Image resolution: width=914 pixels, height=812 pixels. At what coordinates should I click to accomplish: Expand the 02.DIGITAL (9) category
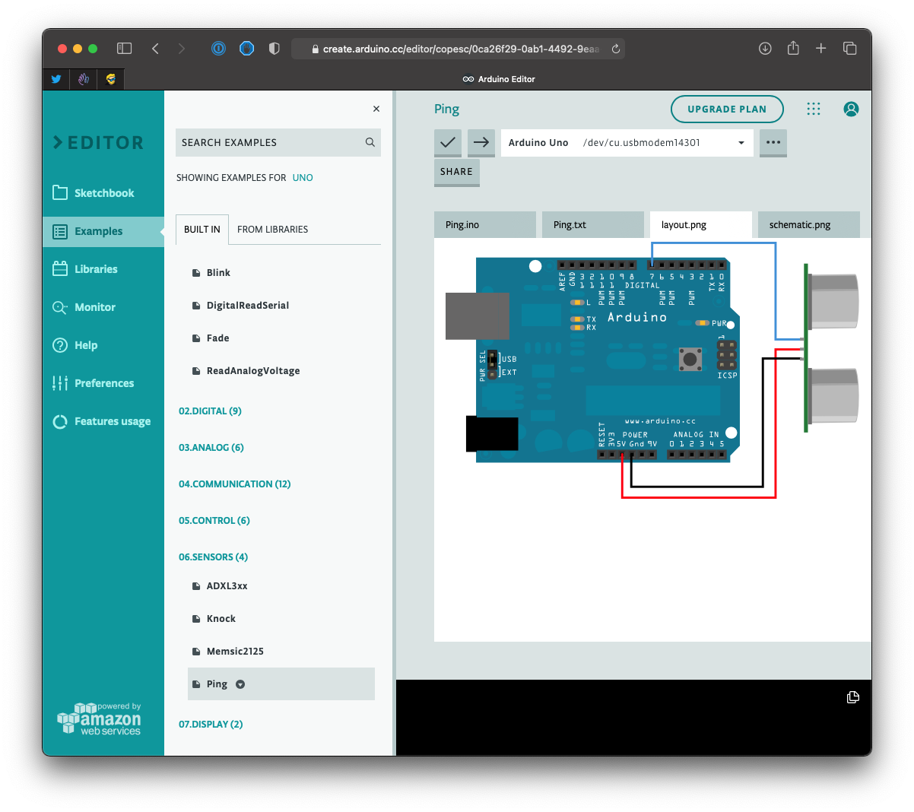(x=210, y=411)
